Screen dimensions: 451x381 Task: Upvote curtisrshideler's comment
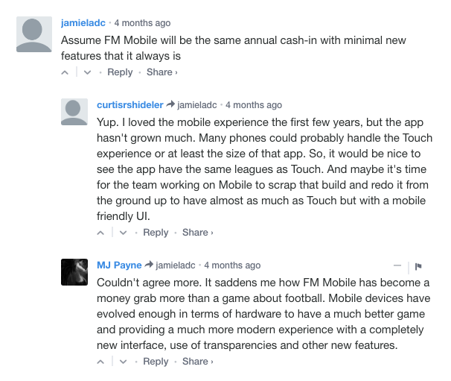[x=100, y=233]
